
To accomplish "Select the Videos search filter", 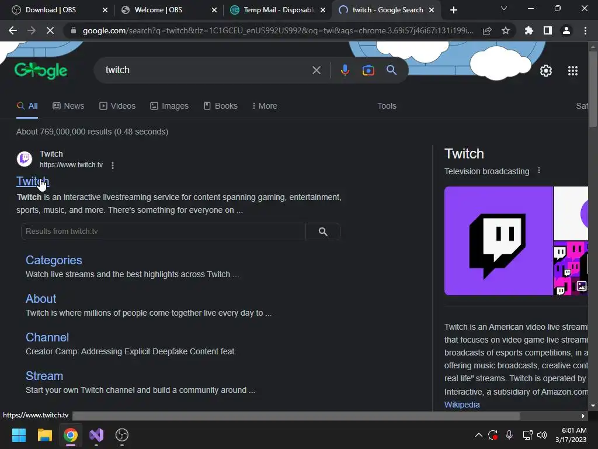I will point(117,106).
